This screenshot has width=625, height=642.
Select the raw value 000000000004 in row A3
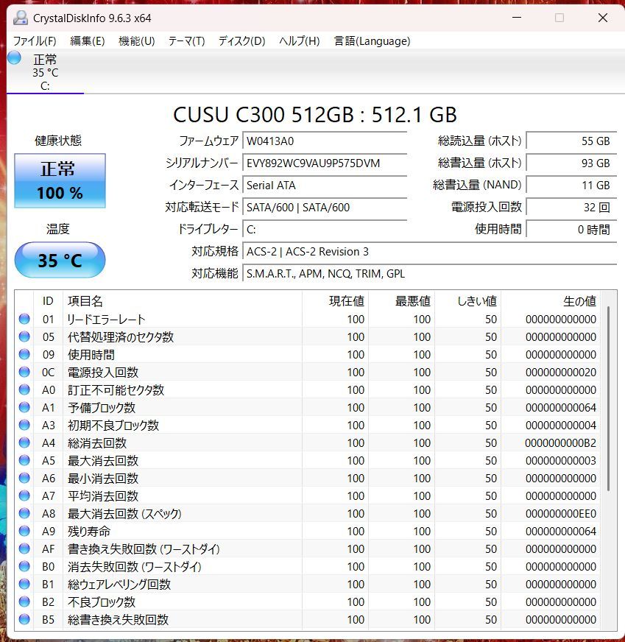560,426
